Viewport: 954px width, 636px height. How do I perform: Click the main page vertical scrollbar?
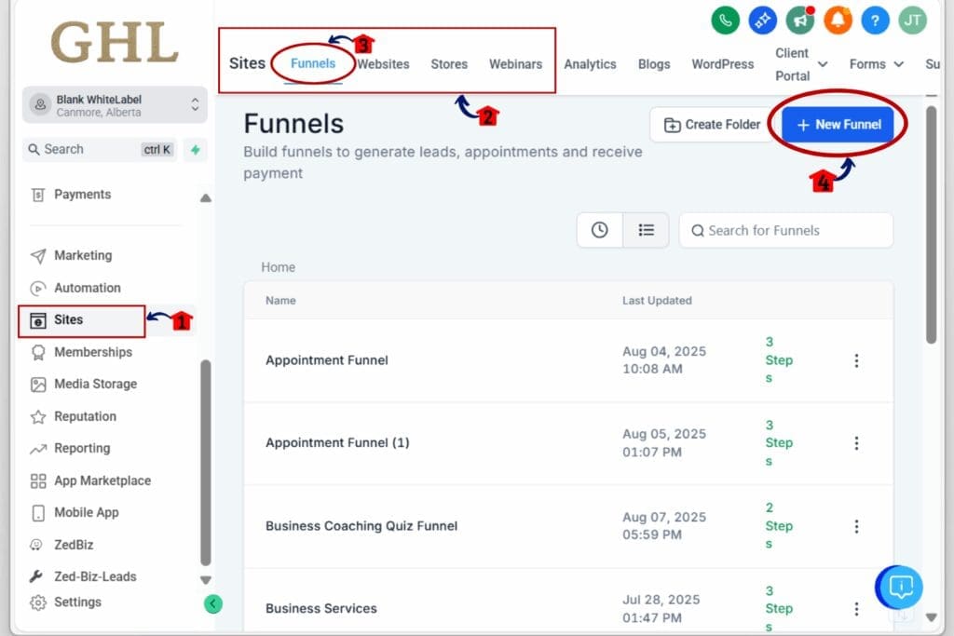[x=931, y=225]
